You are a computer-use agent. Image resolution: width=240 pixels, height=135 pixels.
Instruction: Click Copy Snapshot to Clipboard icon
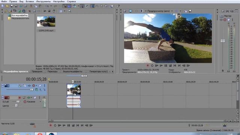tap(186, 11)
